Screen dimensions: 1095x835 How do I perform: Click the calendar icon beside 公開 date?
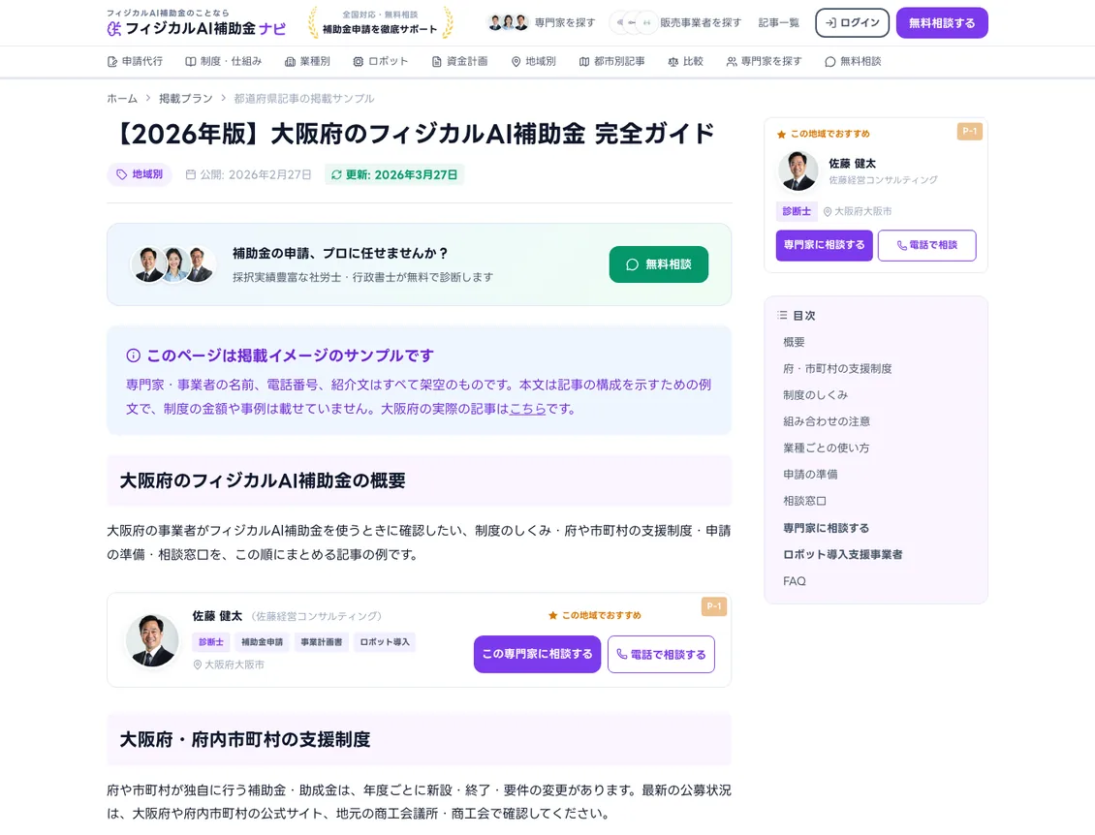pos(191,174)
